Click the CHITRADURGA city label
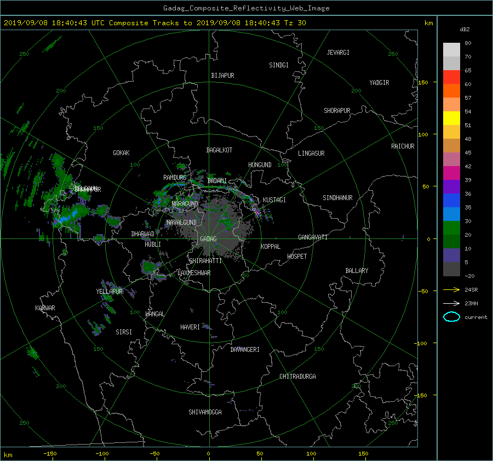This screenshot has width=493, height=461. click(297, 377)
